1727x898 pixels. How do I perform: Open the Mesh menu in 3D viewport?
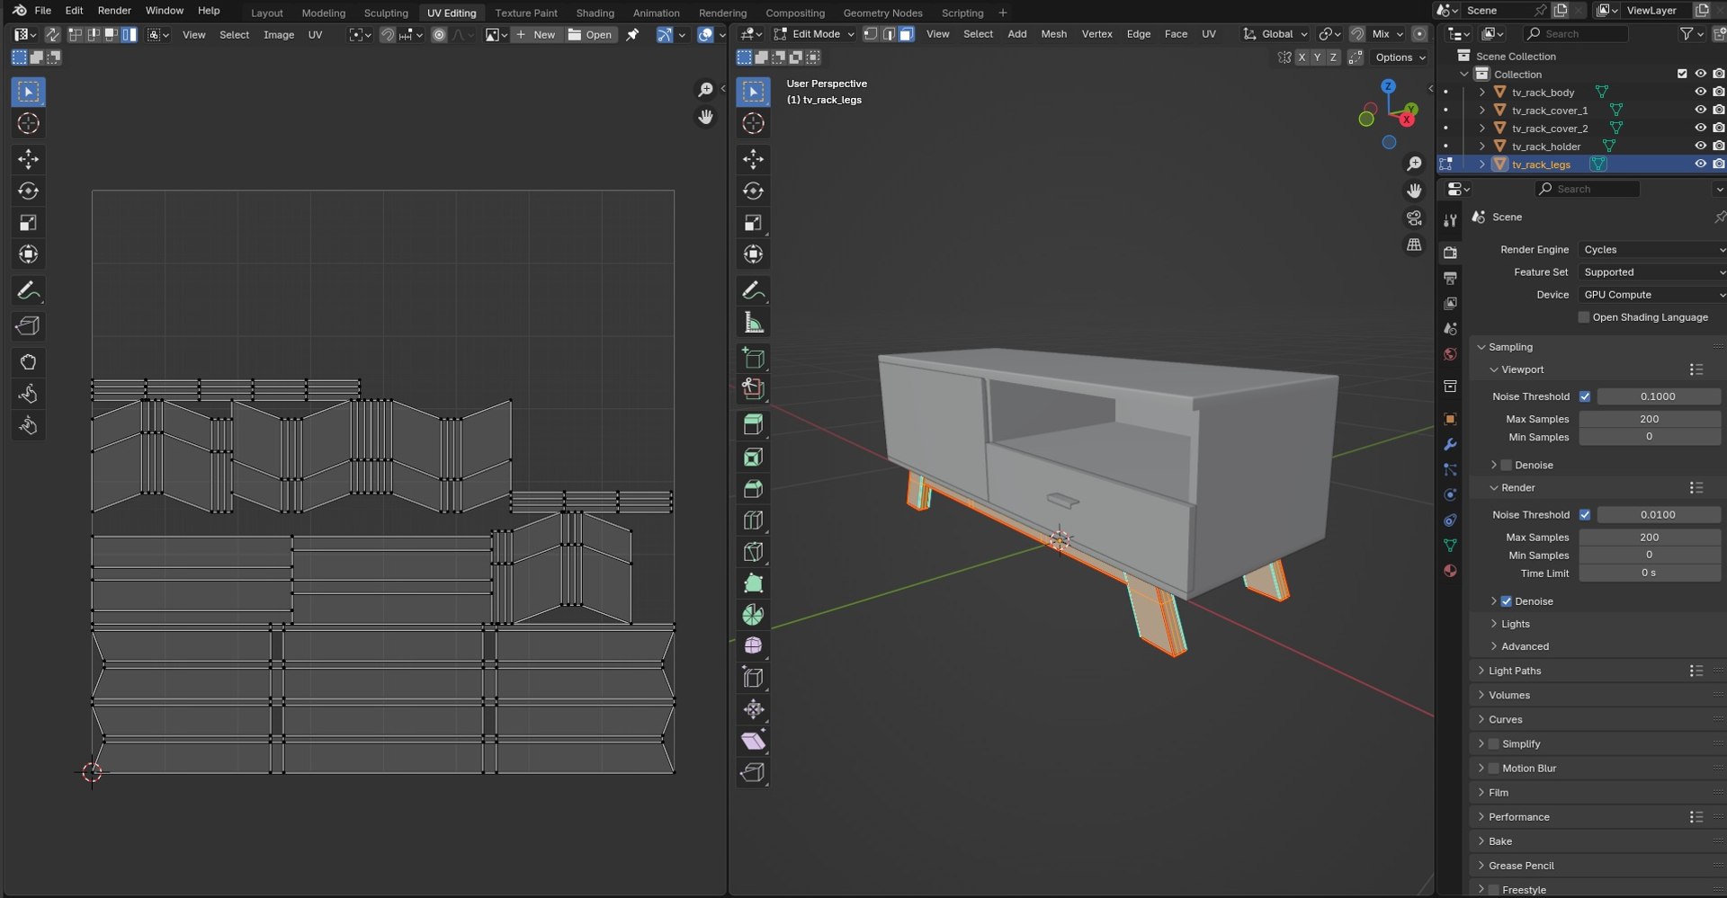(x=1053, y=34)
